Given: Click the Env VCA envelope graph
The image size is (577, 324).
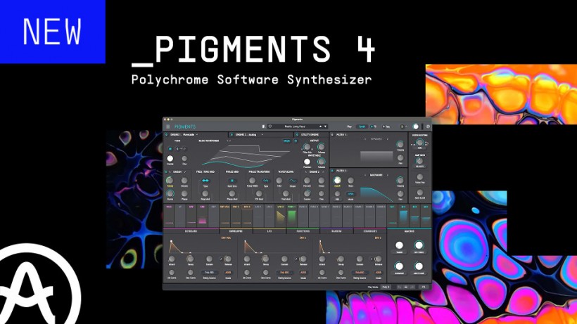Looking at the screenshot, I should pos(182,248).
